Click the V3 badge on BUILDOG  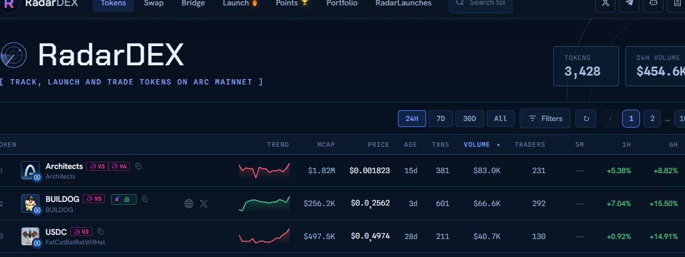93,199
